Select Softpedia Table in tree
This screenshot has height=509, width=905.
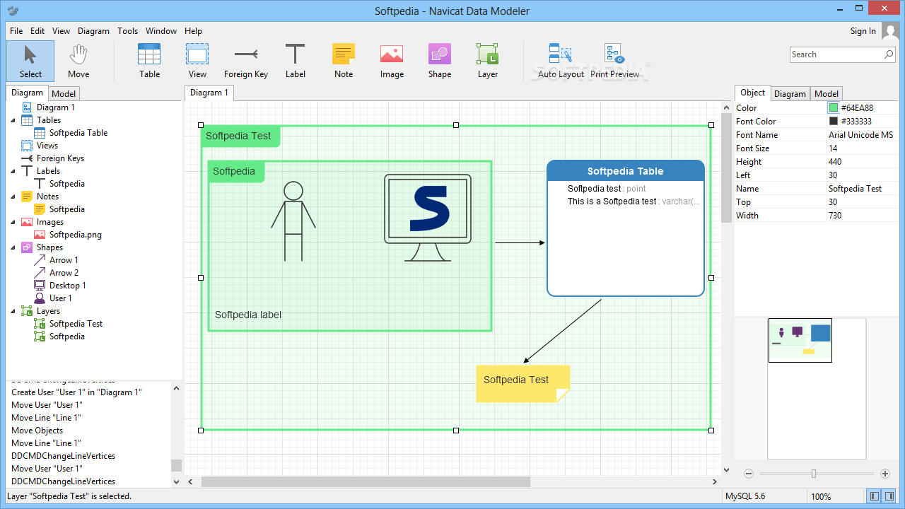coord(78,133)
